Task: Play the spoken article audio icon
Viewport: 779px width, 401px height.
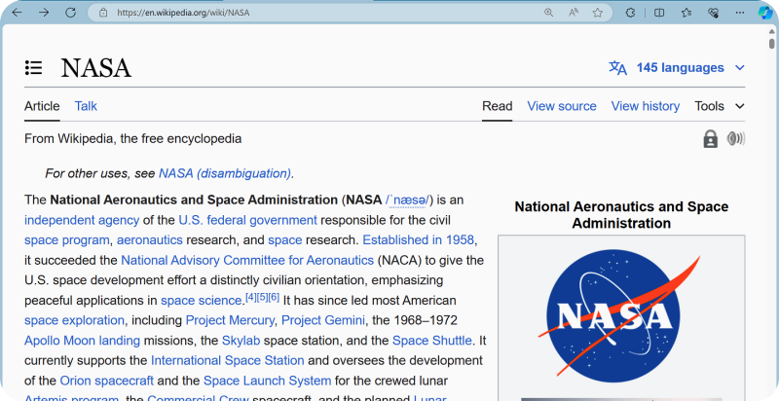Action: 735,139
